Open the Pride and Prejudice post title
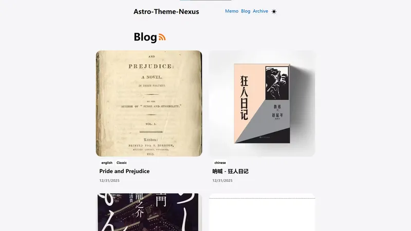This screenshot has width=411, height=231. pos(124,171)
